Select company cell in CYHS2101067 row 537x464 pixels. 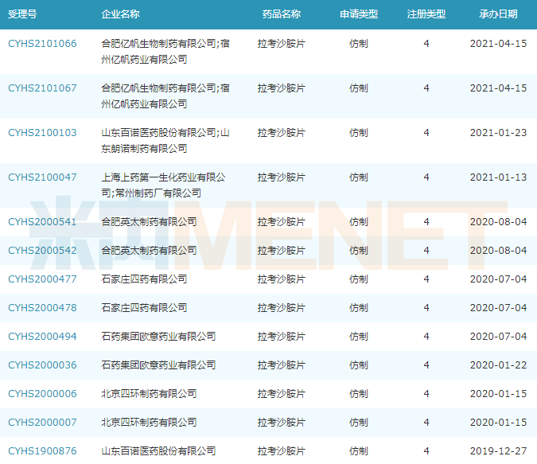(x=165, y=96)
